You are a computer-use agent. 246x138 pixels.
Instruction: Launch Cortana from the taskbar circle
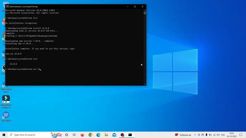click(66, 135)
